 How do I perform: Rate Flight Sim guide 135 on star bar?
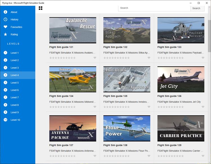[116, 107]
